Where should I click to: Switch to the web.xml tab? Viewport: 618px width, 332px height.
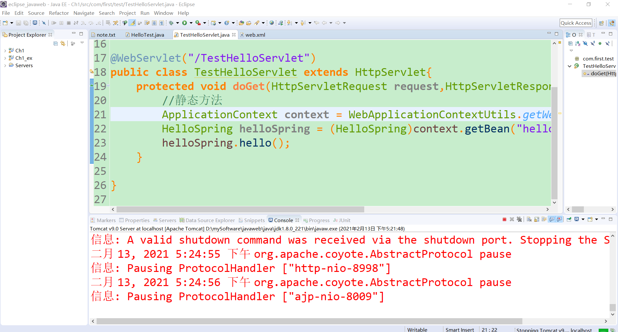click(255, 35)
